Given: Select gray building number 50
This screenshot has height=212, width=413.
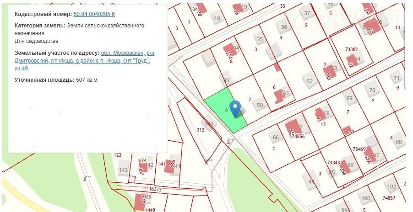Looking at the screenshot, I should pos(260,105).
